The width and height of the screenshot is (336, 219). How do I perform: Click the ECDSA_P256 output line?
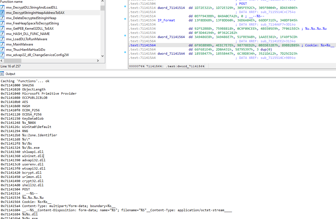21,114
